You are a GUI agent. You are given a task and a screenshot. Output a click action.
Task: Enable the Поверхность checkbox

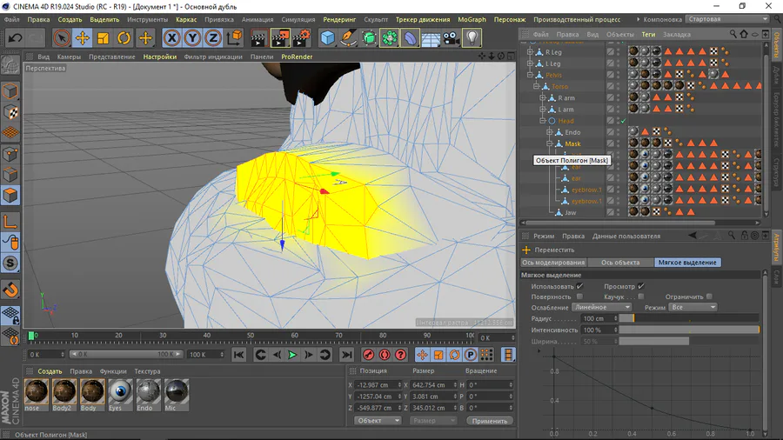pos(579,297)
